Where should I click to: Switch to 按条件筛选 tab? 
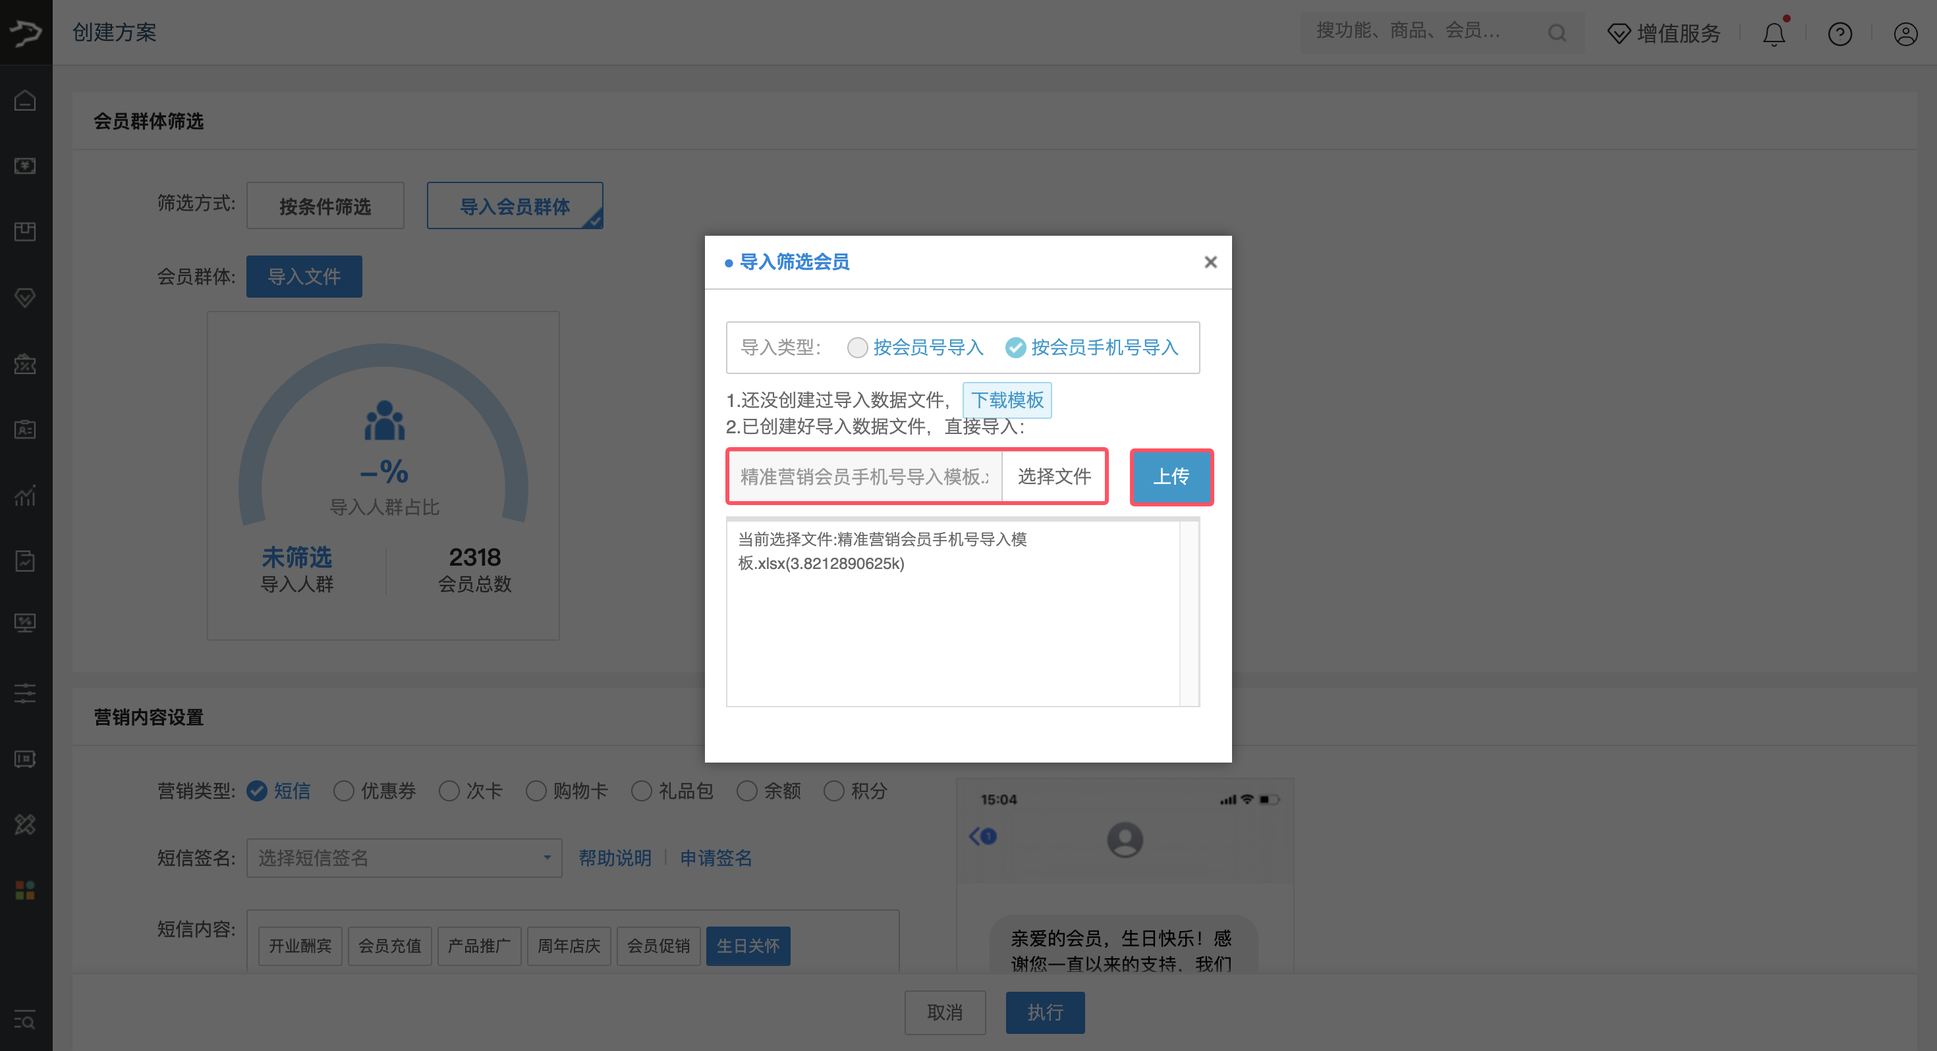coord(325,206)
